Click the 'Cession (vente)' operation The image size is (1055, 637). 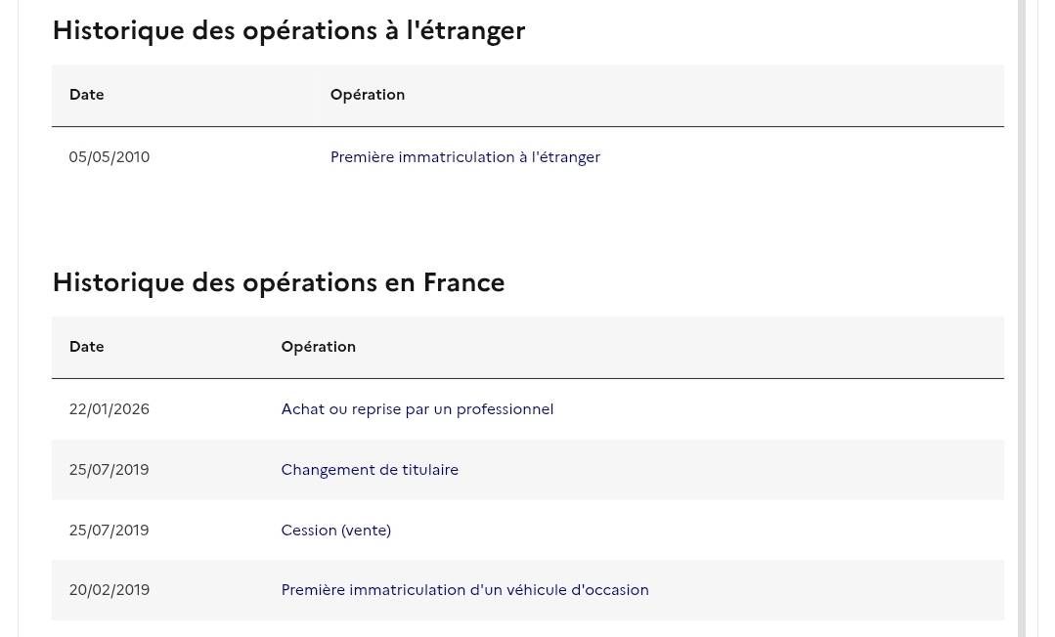[335, 531]
